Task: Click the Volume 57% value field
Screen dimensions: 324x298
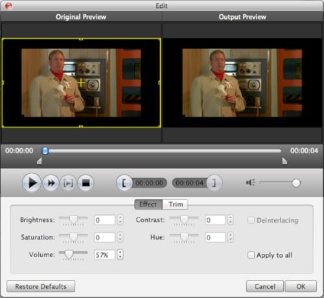Action: click(x=105, y=255)
